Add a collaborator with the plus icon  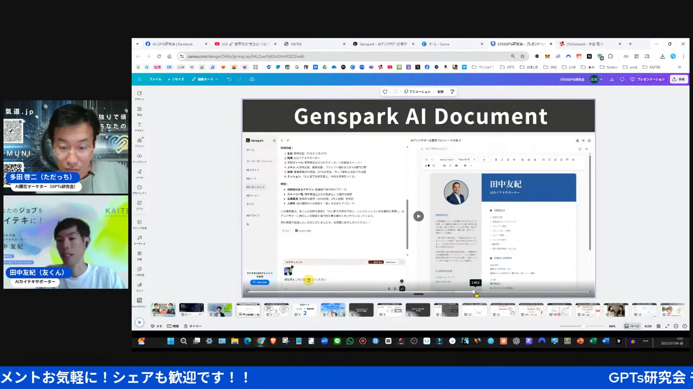click(x=601, y=79)
